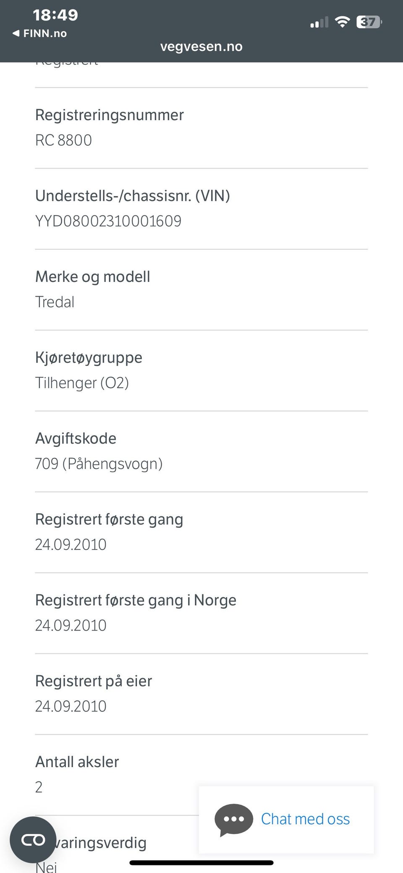
Task: Tap the battery level indicator
Action: pyautogui.click(x=369, y=22)
